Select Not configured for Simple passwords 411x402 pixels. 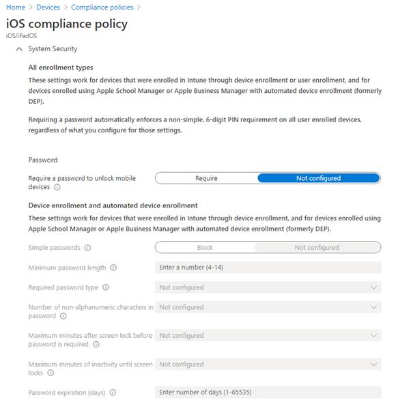pyautogui.click(x=317, y=248)
